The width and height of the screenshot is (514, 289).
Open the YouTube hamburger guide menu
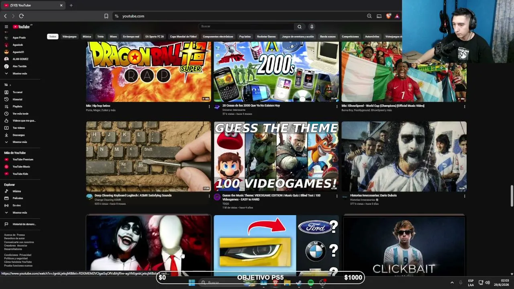tap(6, 26)
